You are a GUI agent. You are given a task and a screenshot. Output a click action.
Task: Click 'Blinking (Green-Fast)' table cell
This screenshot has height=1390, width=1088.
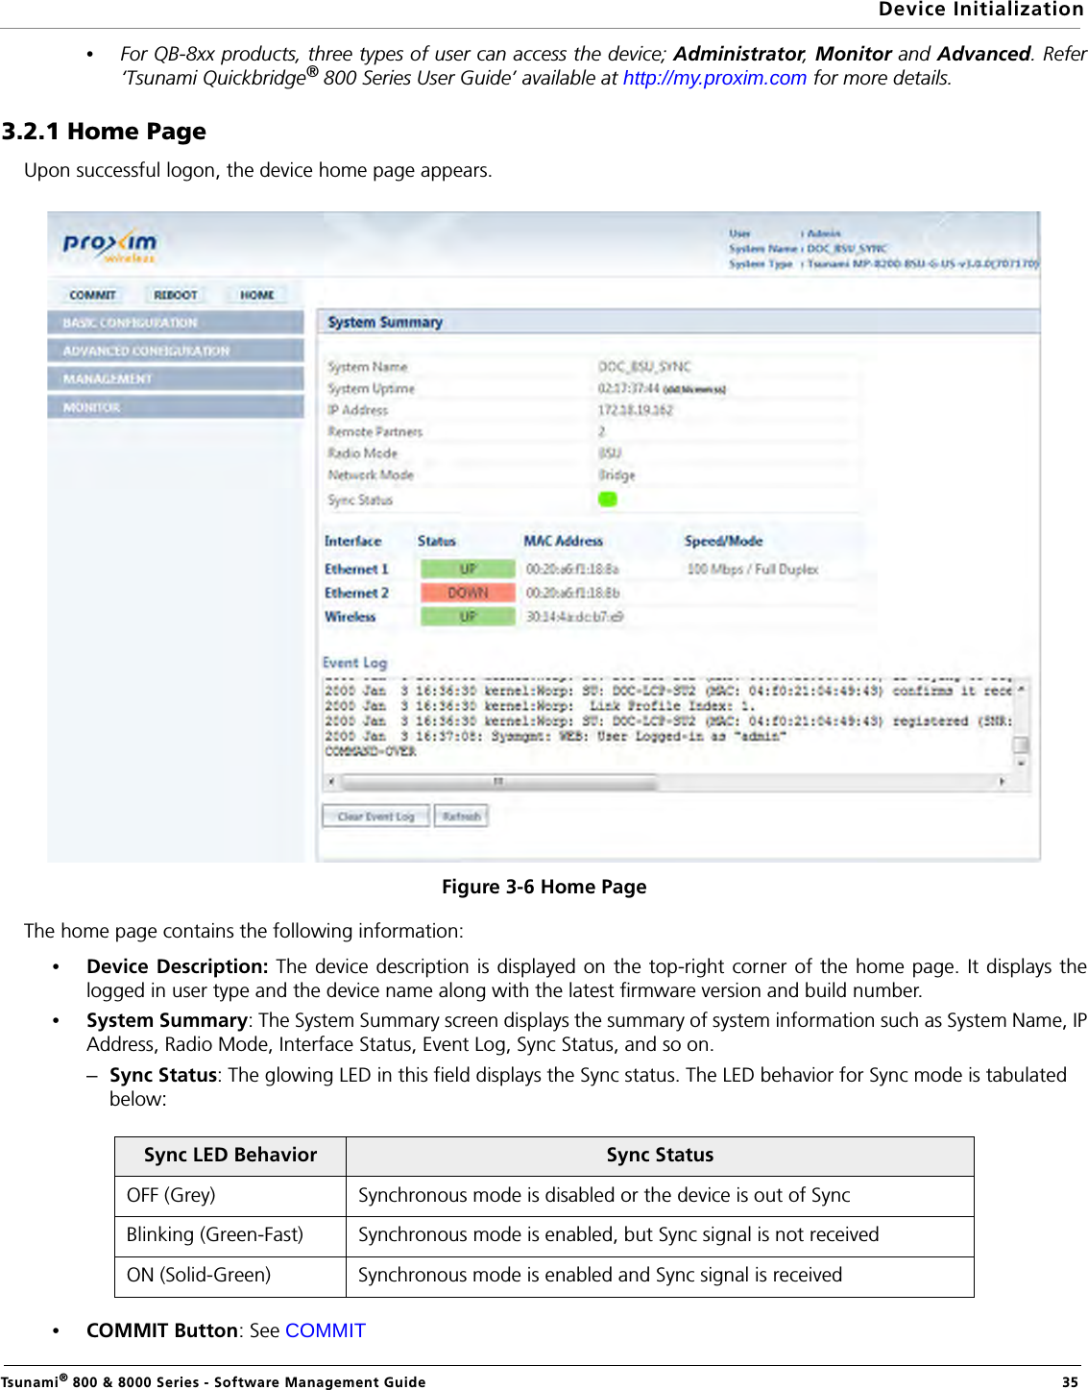[230, 1235]
